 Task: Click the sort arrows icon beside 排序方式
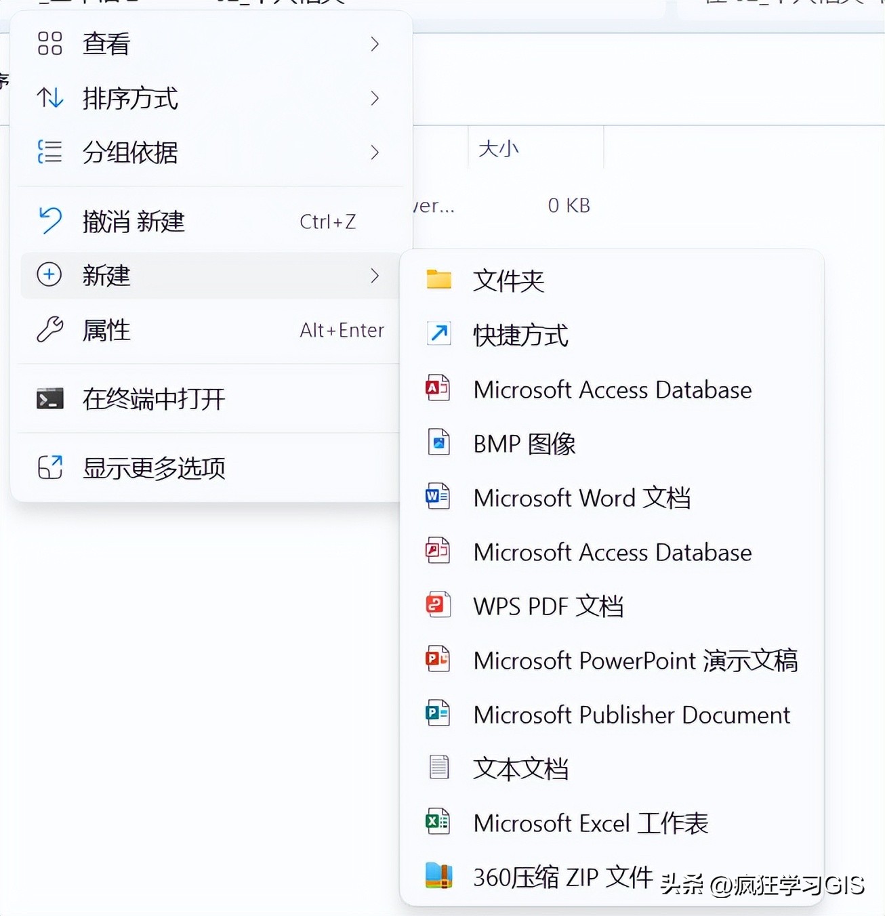(49, 98)
